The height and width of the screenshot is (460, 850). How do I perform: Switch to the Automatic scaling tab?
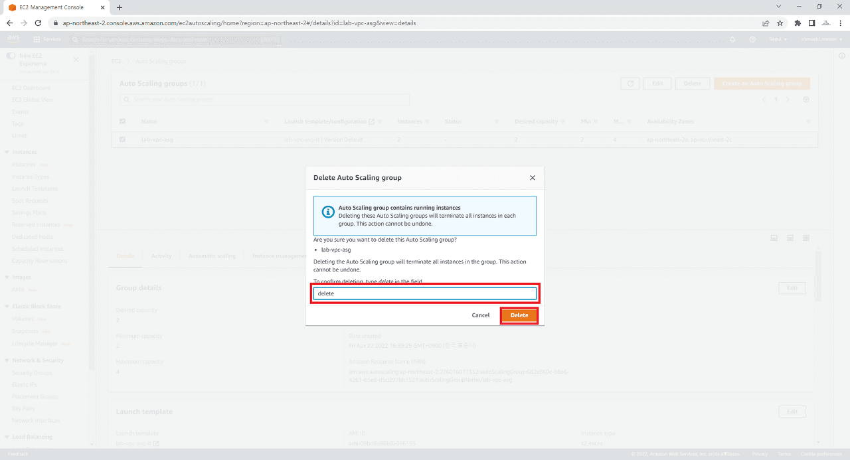pyautogui.click(x=212, y=256)
